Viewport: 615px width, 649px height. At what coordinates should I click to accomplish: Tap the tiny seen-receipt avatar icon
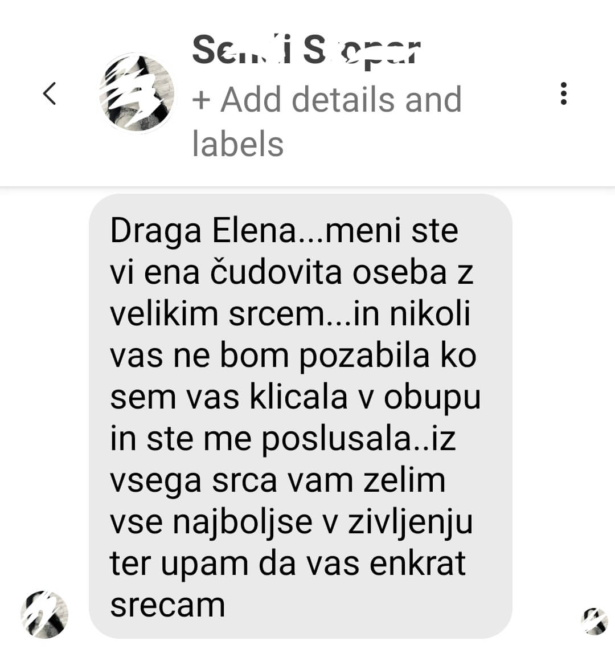(x=594, y=621)
